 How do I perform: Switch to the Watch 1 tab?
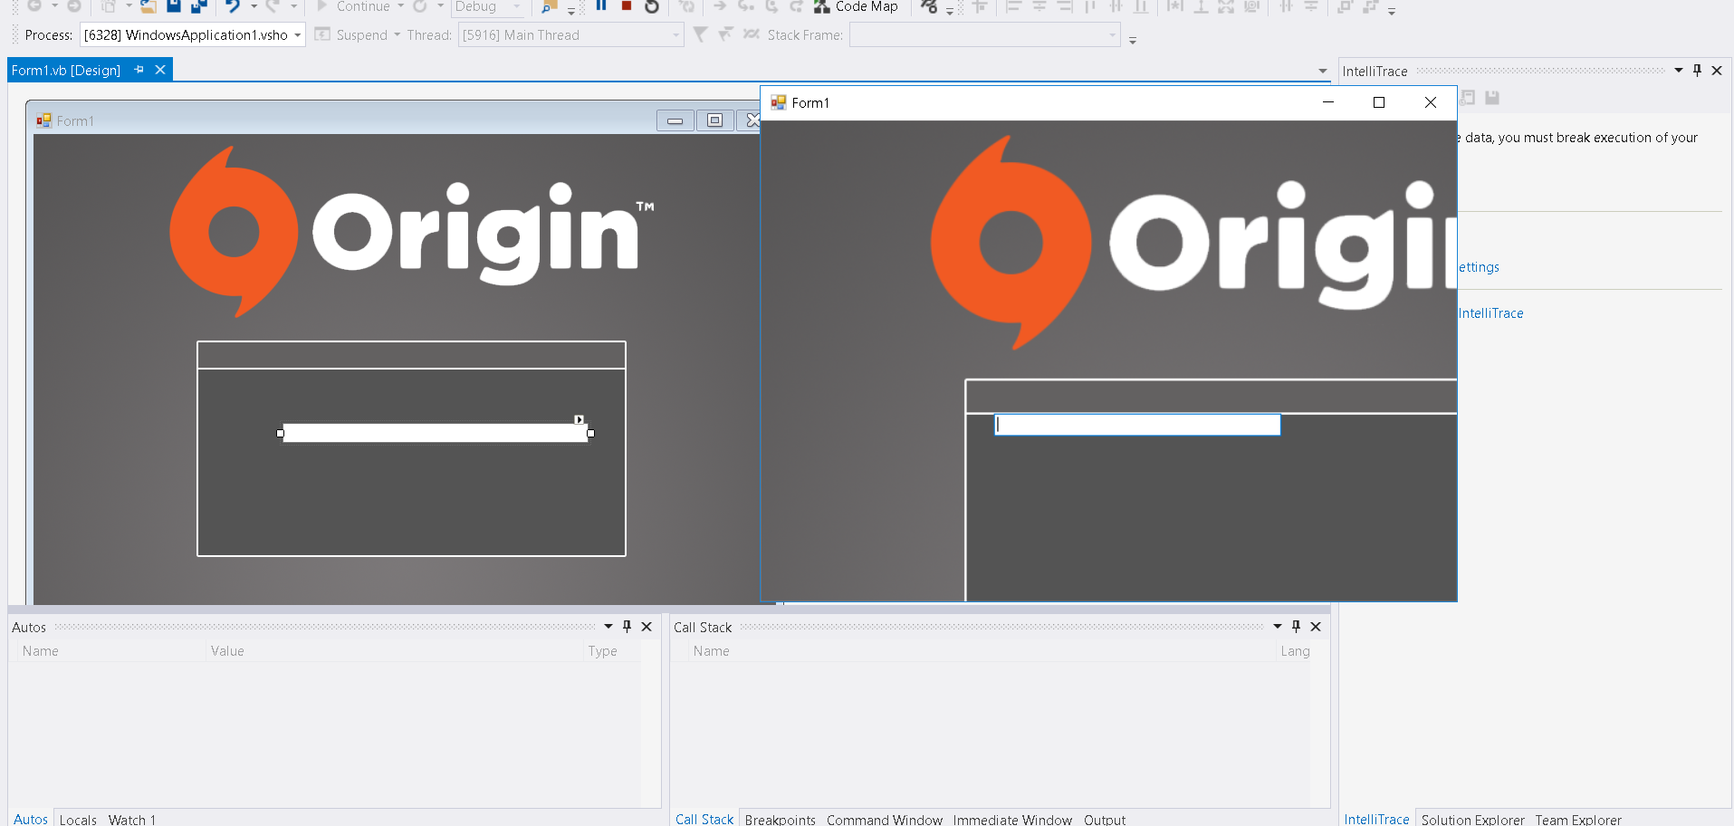pos(132,819)
